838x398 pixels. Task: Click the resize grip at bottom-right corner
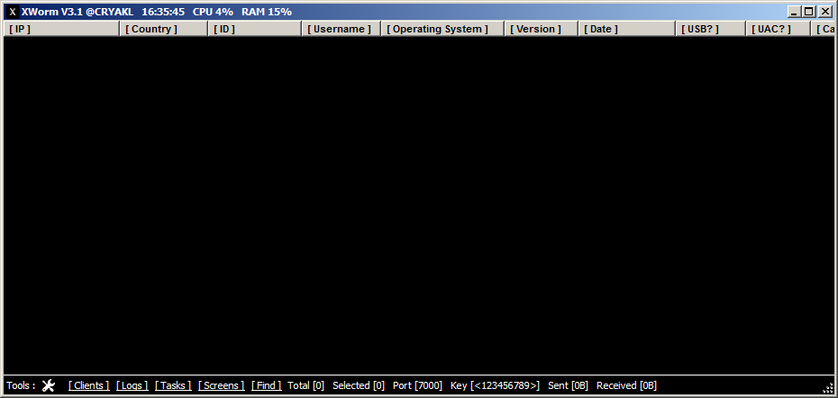pos(828,387)
